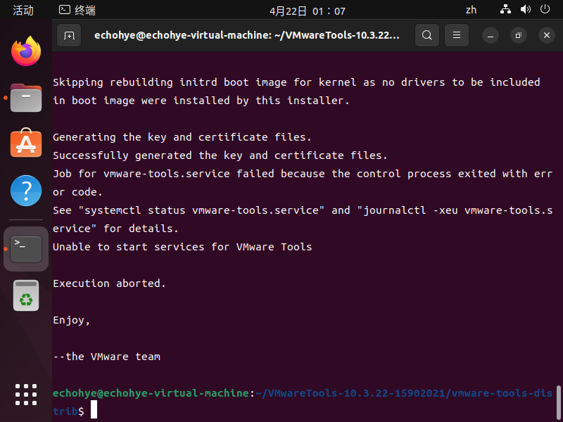
Task: Close the terminal window
Action: (x=547, y=35)
